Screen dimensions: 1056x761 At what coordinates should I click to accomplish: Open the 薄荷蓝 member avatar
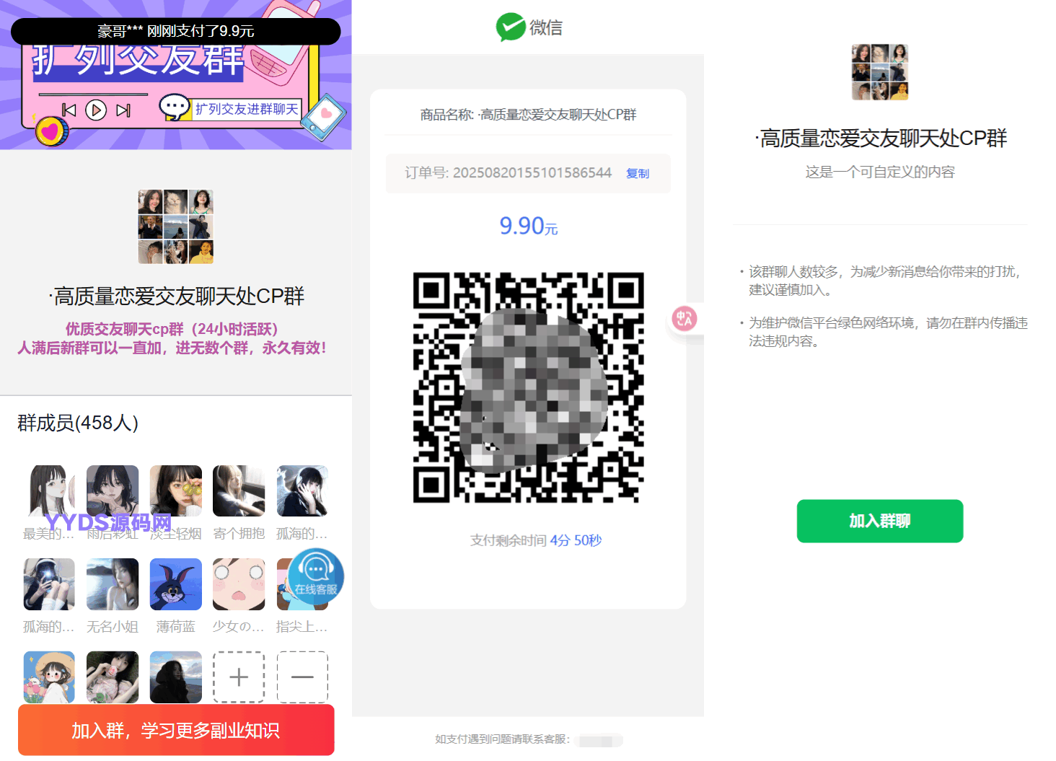point(175,584)
